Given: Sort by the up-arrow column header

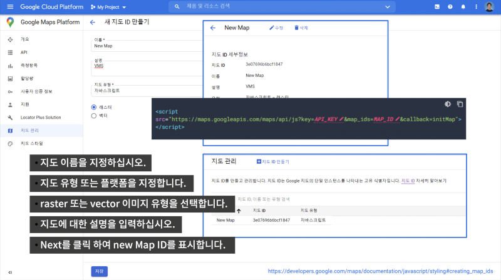Looking at the screenshot, I should click(x=239, y=211).
